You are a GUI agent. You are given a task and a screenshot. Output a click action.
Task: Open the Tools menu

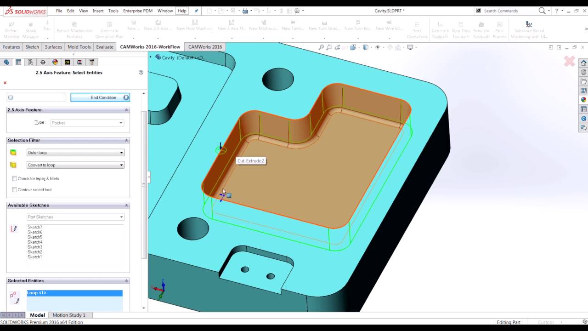tap(113, 11)
